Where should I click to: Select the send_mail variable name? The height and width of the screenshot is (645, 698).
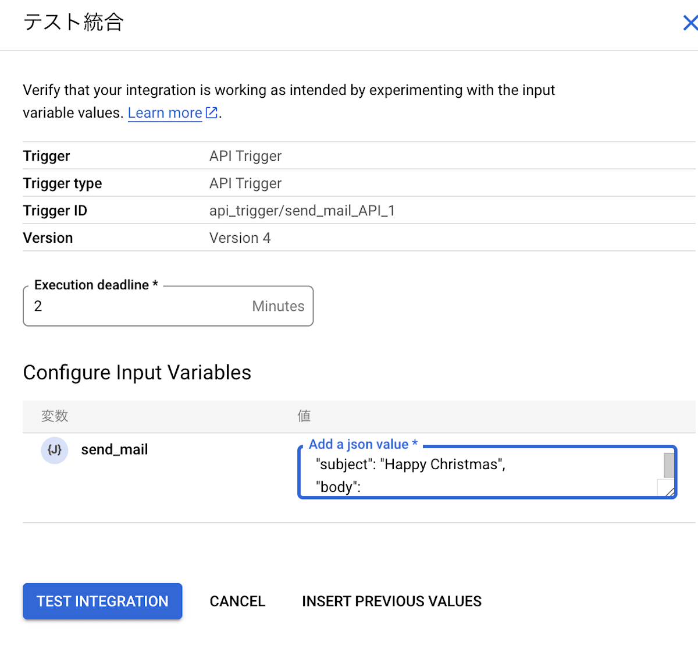(115, 450)
